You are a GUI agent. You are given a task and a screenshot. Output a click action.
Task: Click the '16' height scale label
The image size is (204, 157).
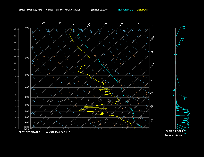coord(15,29)
